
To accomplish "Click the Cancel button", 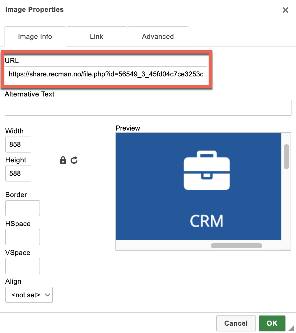I will pos(236,323).
